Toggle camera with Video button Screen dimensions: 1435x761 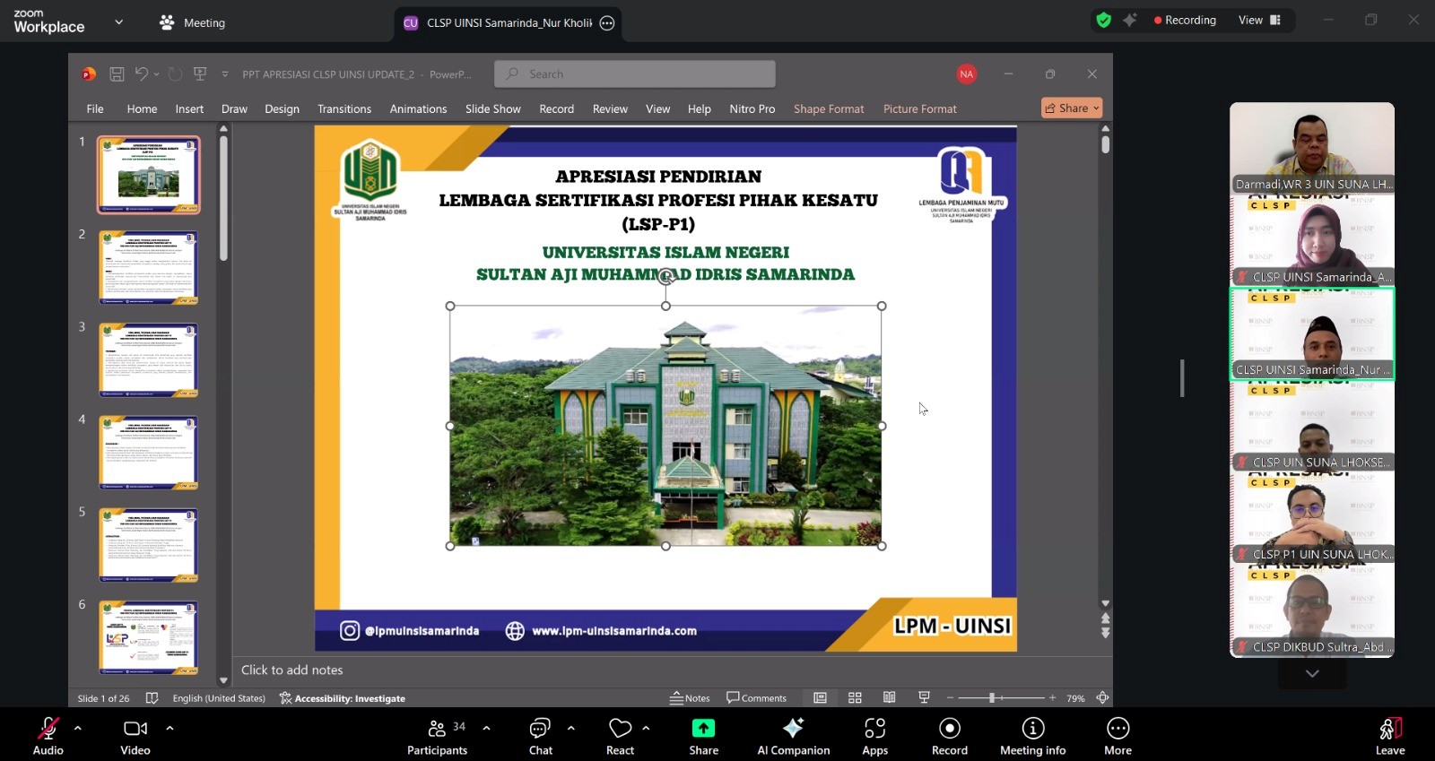(x=135, y=736)
